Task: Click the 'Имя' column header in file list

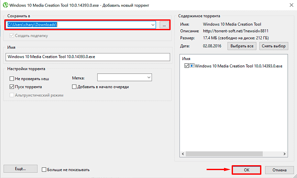Action: 186,59
